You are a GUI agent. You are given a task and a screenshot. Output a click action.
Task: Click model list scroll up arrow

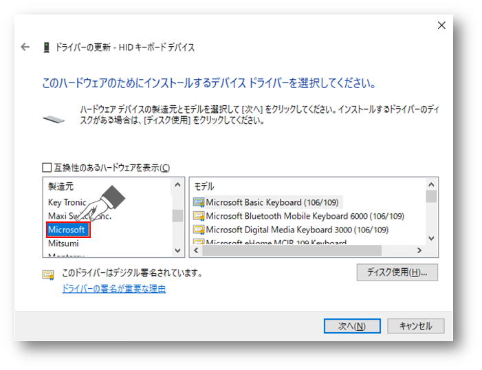tap(431, 184)
